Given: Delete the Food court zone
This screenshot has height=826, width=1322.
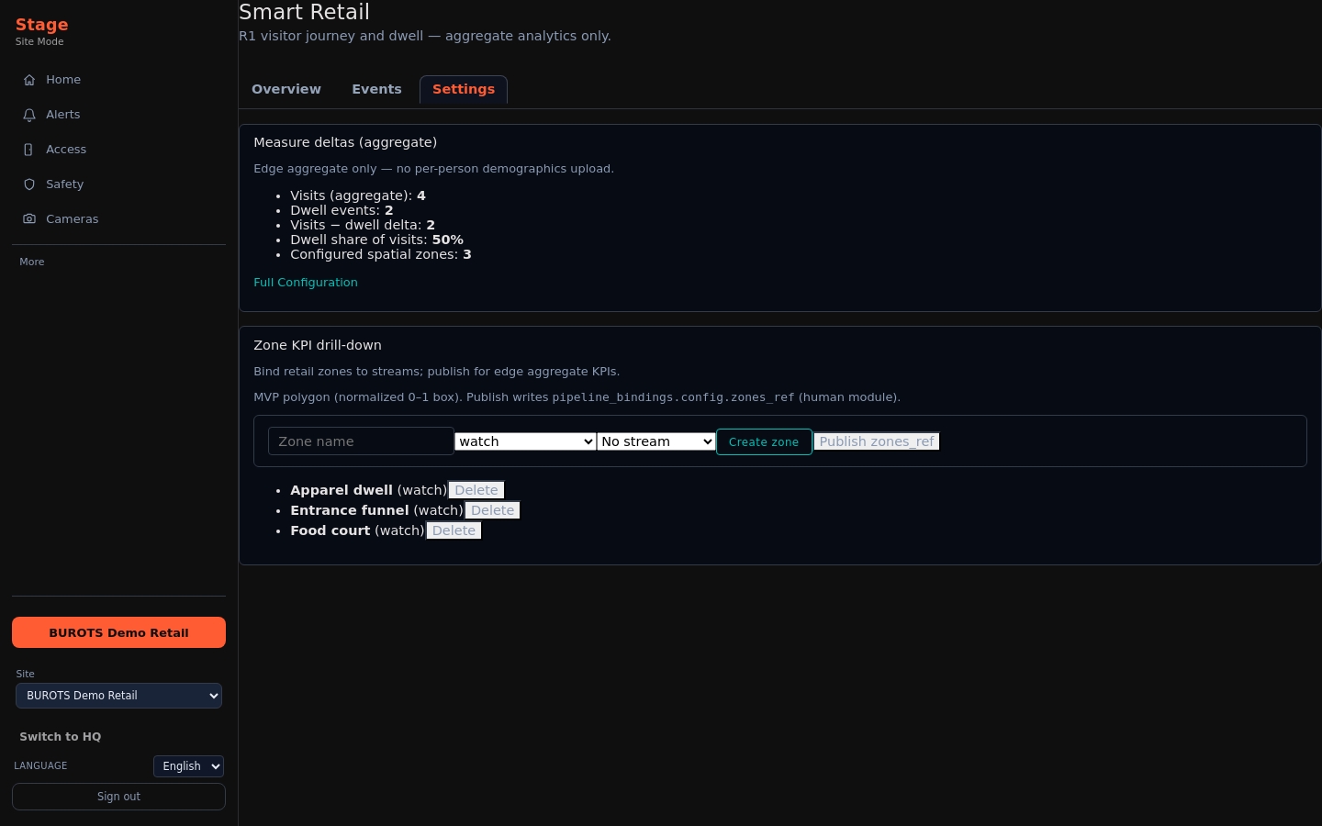Looking at the screenshot, I should (454, 530).
